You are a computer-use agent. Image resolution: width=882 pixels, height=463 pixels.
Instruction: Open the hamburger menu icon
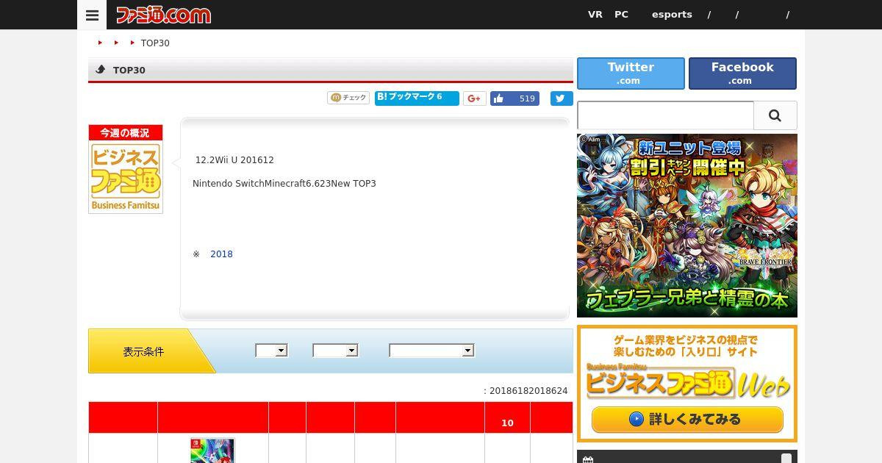(92, 15)
